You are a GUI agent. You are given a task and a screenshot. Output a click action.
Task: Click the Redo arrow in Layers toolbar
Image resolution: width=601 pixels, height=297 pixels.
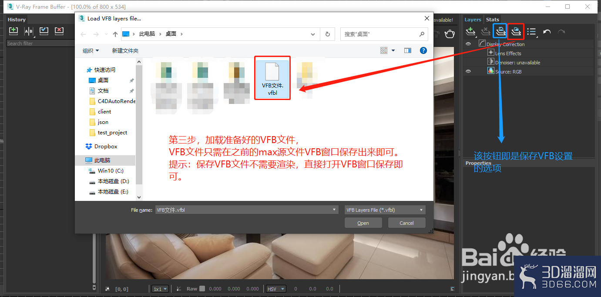click(561, 32)
